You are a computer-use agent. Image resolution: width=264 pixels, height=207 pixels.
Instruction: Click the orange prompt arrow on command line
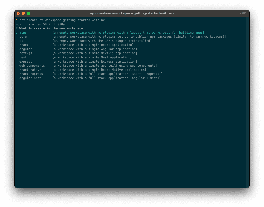(17, 20)
